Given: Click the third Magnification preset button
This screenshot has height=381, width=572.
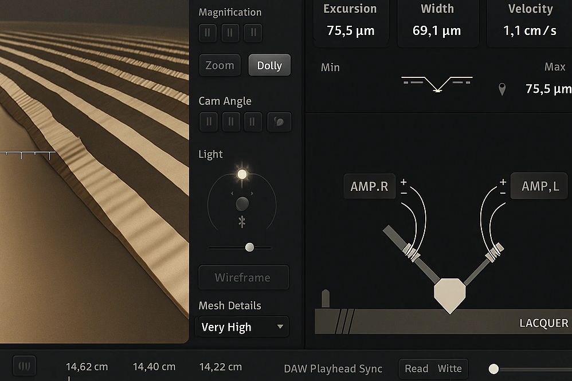Looking at the screenshot, I should pyautogui.click(x=253, y=33).
